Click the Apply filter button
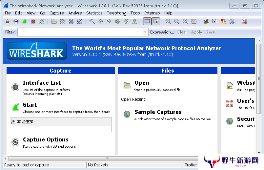This screenshot has width=264, height=170. (x=196, y=32)
